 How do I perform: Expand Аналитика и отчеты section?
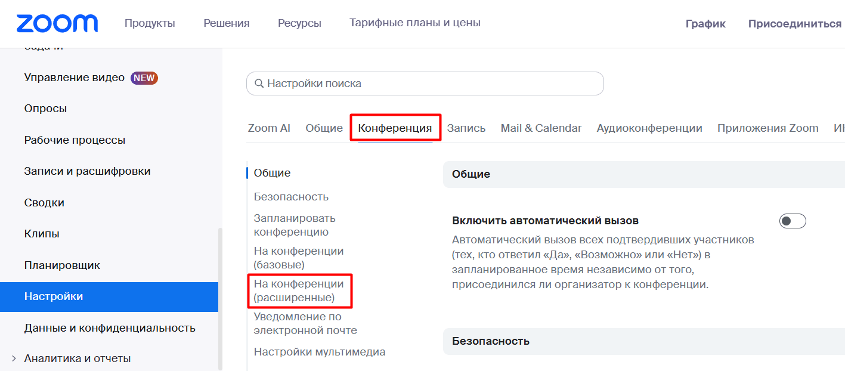point(14,358)
